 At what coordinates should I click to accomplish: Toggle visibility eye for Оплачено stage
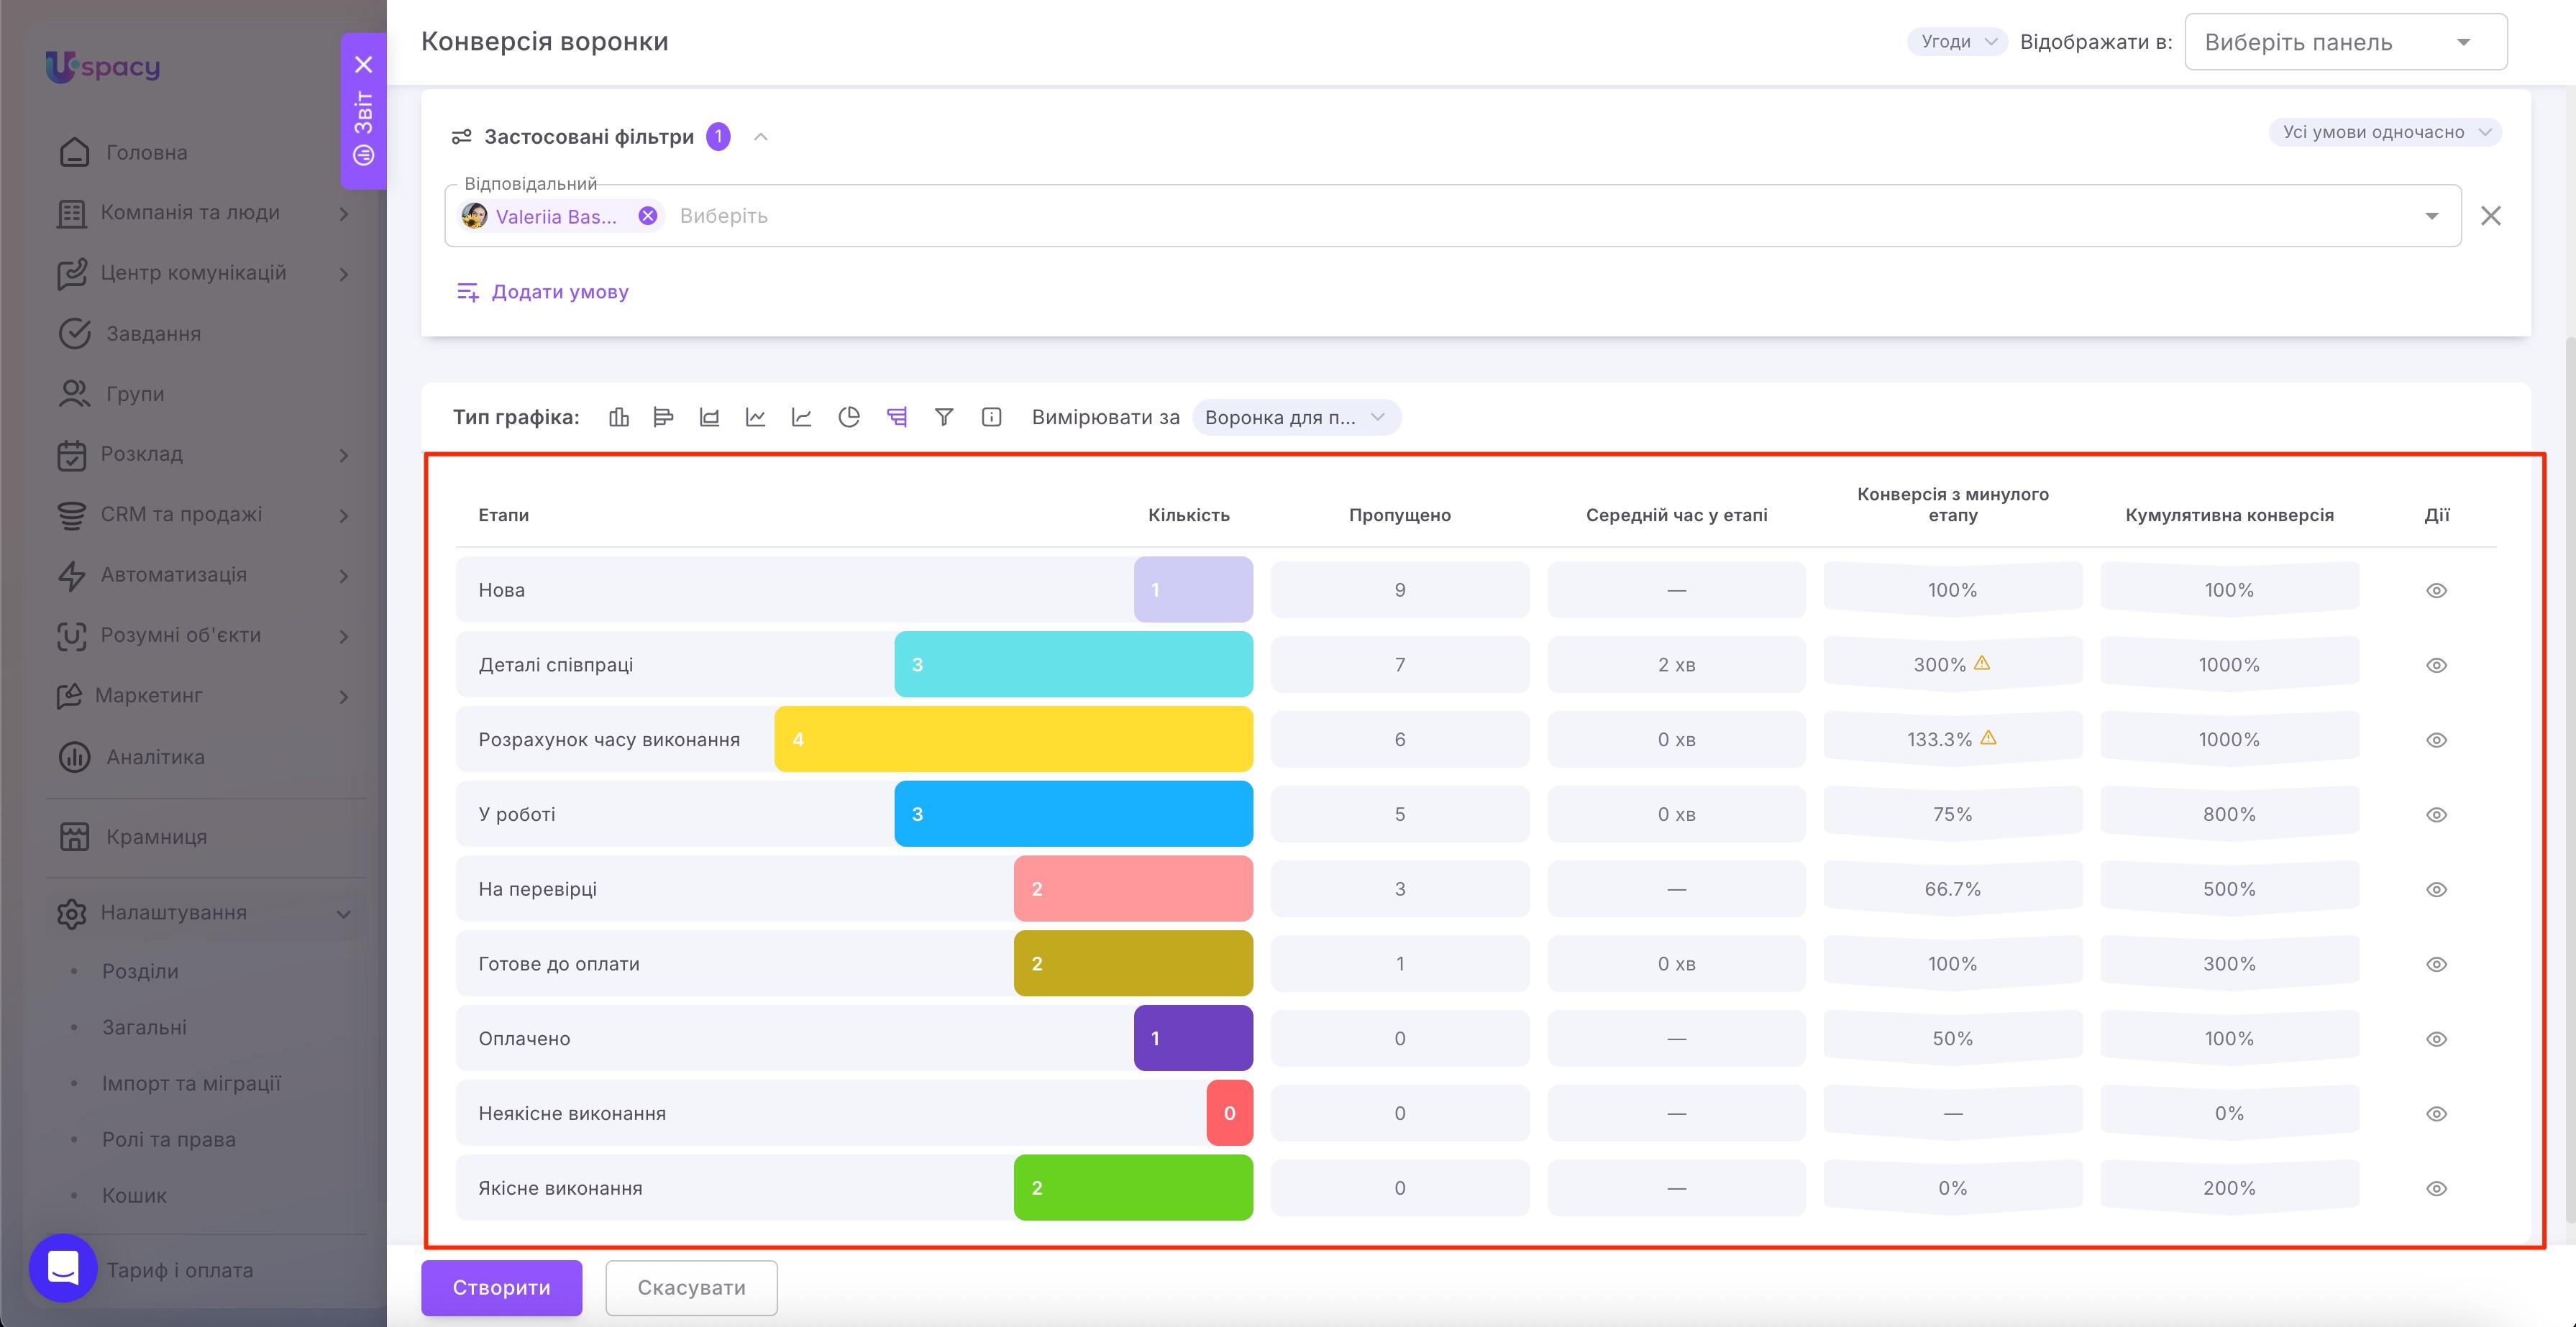click(x=2436, y=1039)
